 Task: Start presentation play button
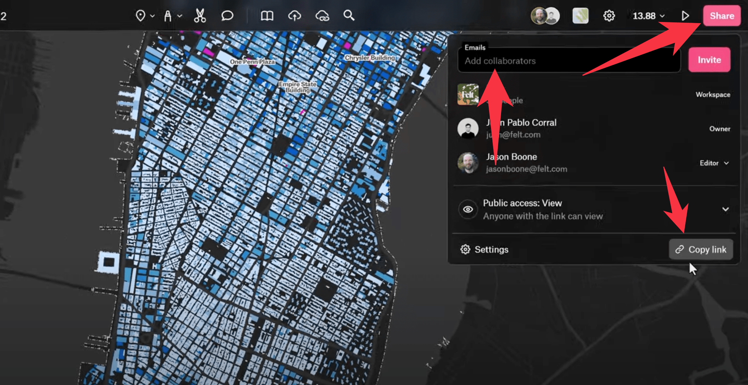pos(685,16)
